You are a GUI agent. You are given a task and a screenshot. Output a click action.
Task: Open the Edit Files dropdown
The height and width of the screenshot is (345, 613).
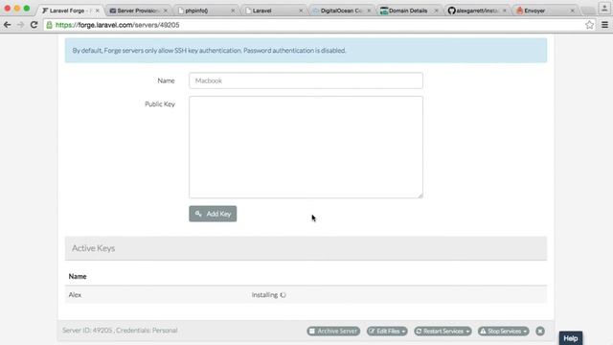tap(387, 331)
